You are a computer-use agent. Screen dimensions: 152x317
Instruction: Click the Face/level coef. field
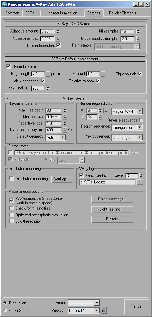54,123
